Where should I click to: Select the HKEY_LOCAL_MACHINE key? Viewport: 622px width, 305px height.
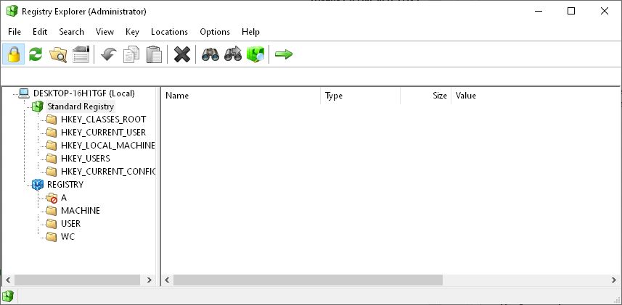(108, 146)
